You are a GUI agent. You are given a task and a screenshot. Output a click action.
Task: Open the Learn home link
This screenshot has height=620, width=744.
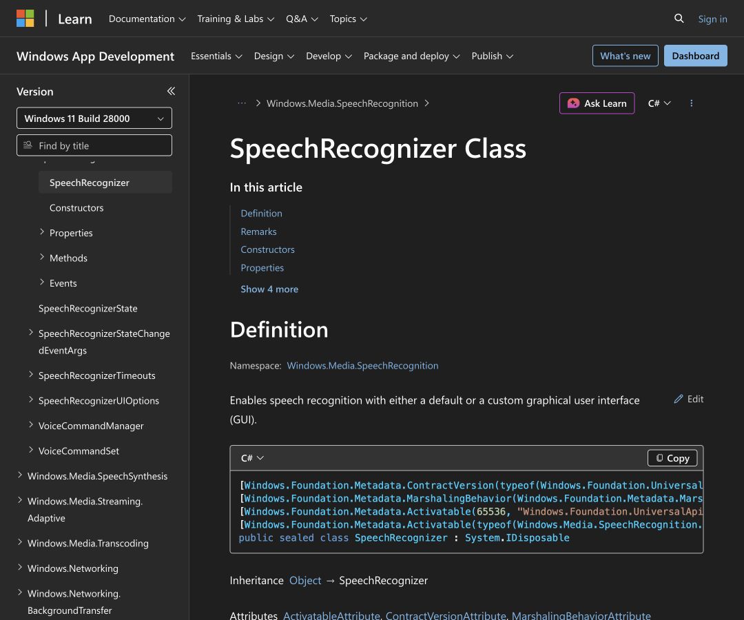pyautogui.click(x=75, y=19)
